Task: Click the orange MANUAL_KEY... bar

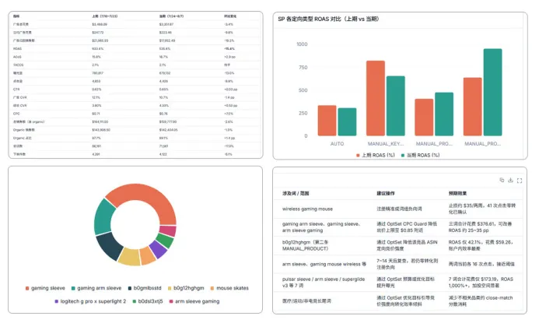Action: 376,98
